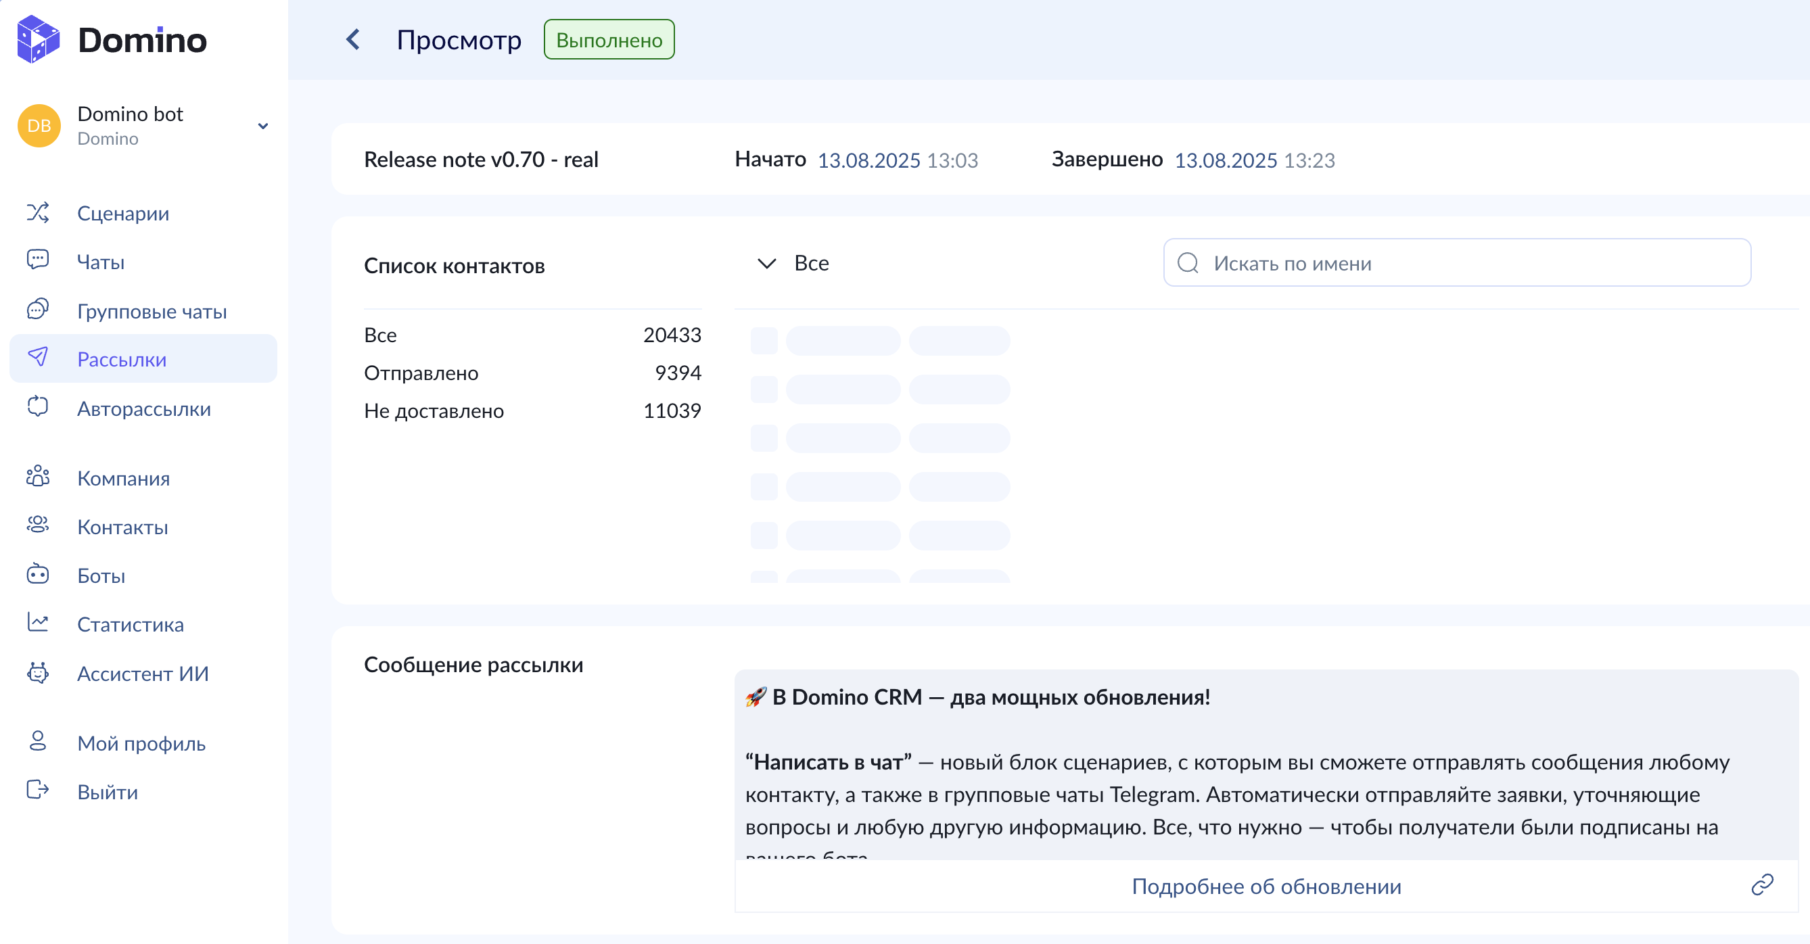Click the Чаты speech bubble icon
The width and height of the screenshot is (1810, 944).
pos(38,260)
